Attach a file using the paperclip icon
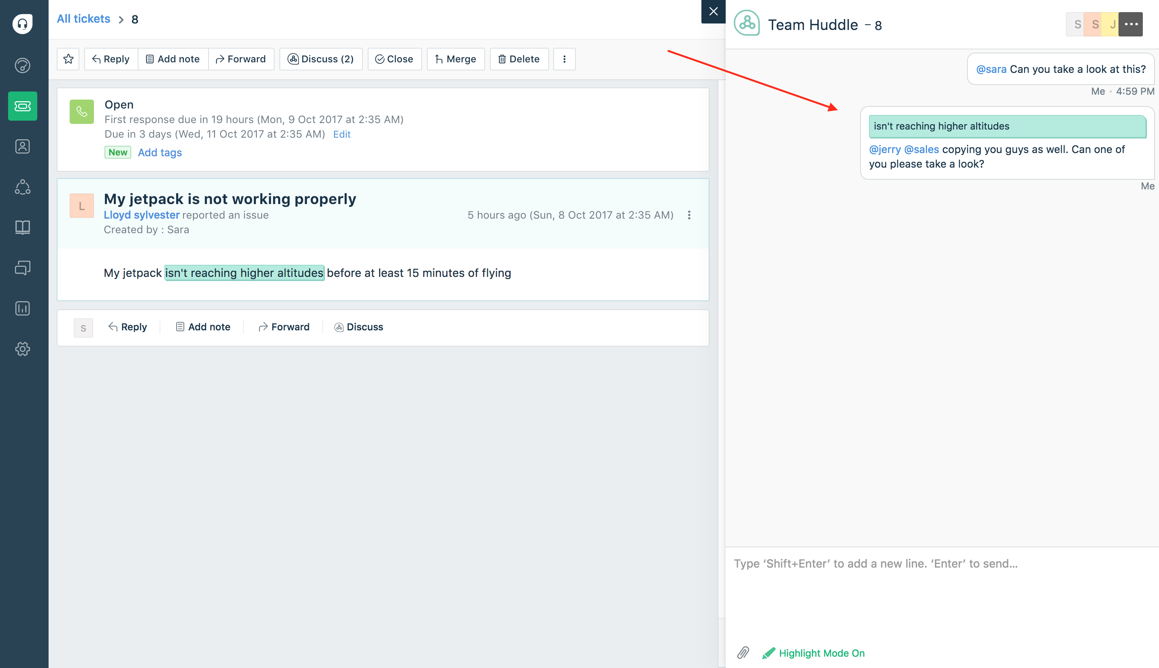The image size is (1159, 668). click(743, 653)
